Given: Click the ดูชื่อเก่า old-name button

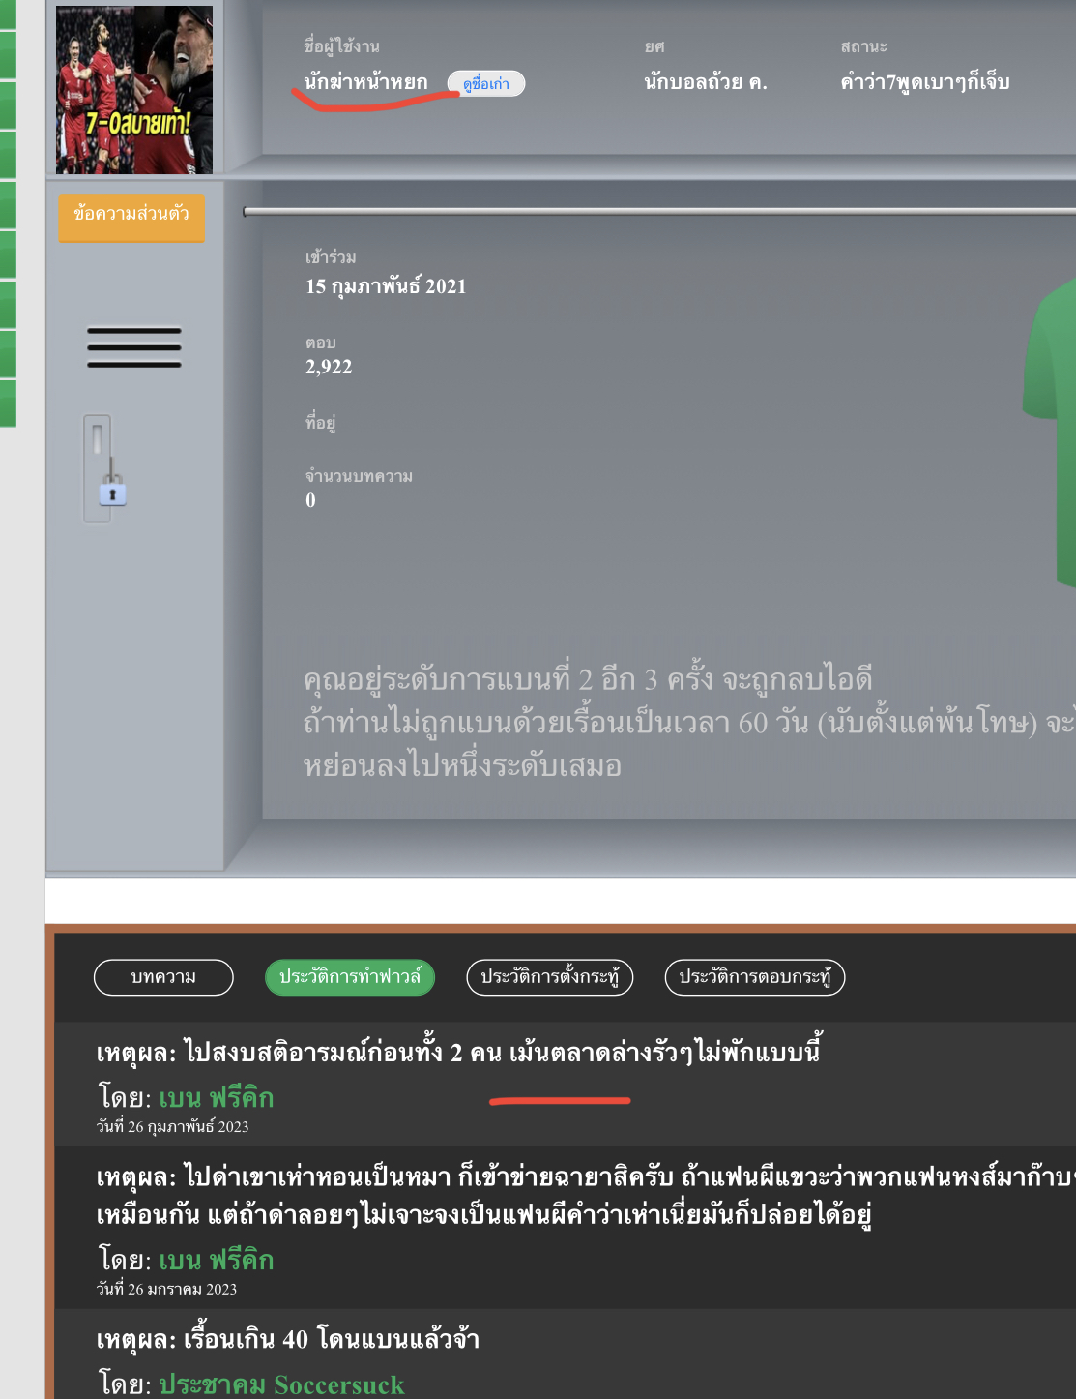Looking at the screenshot, I should pyautogui.click(x=485, y=84).
